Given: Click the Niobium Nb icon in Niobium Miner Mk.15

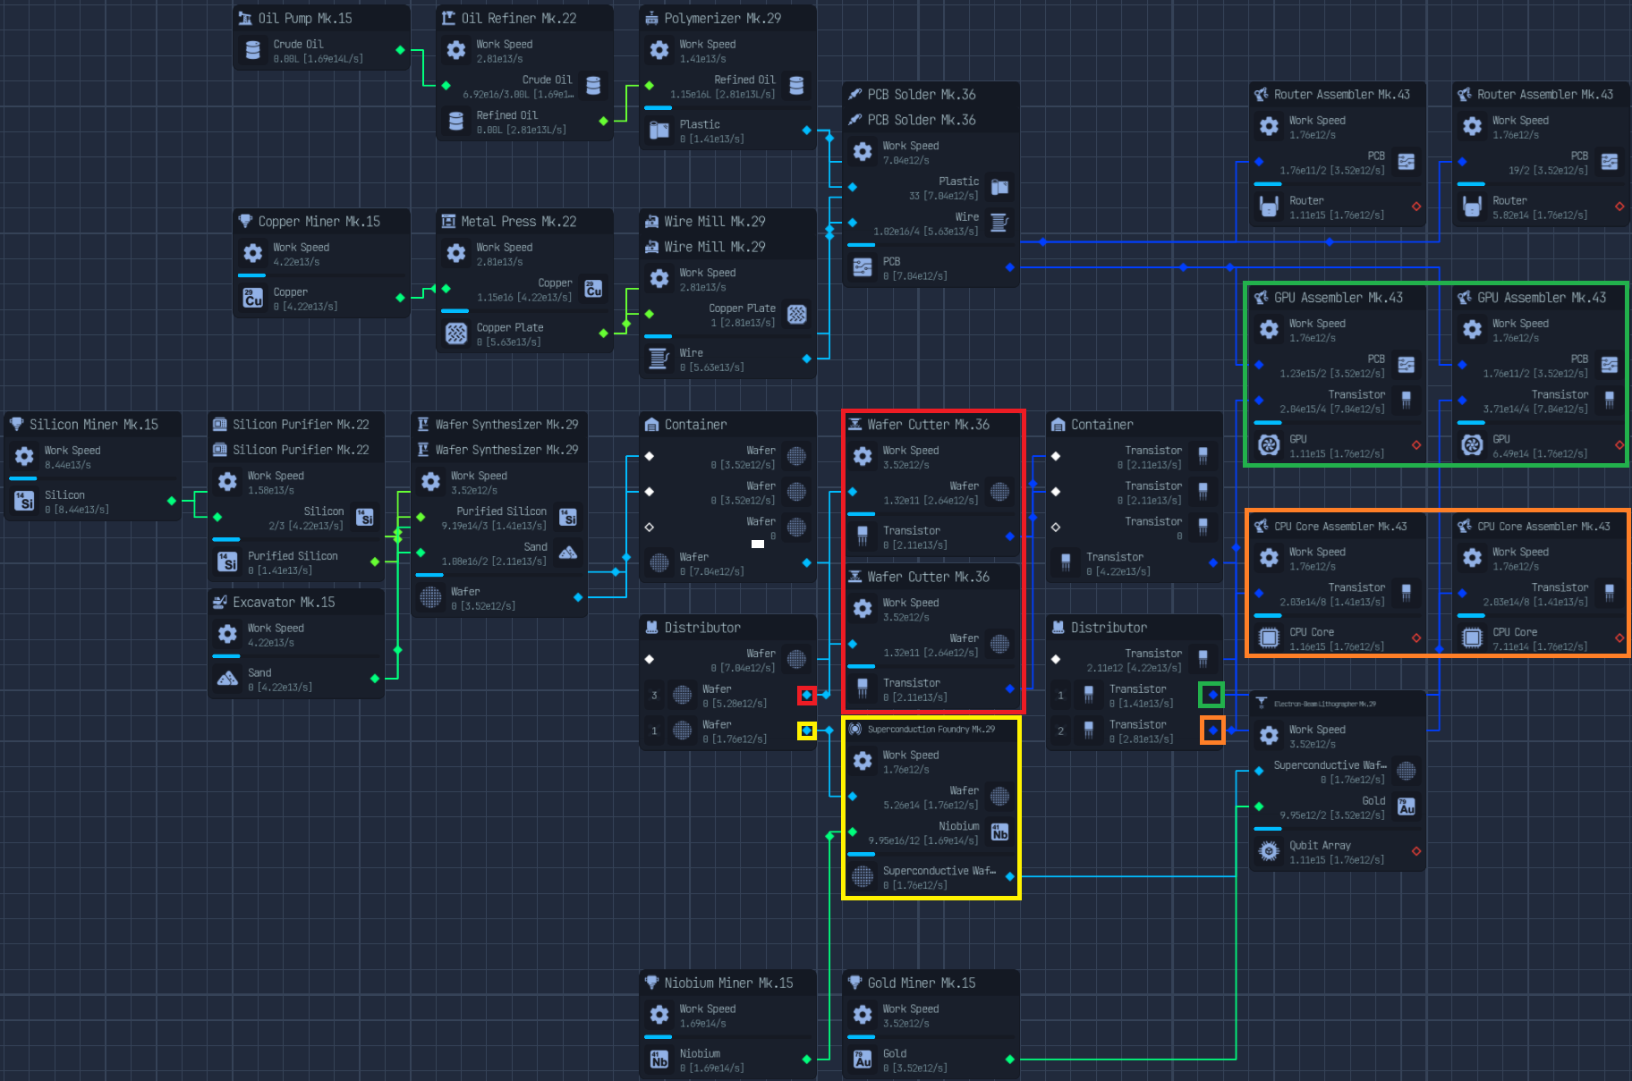Looking at the screenshot, I should [659, 1060].
